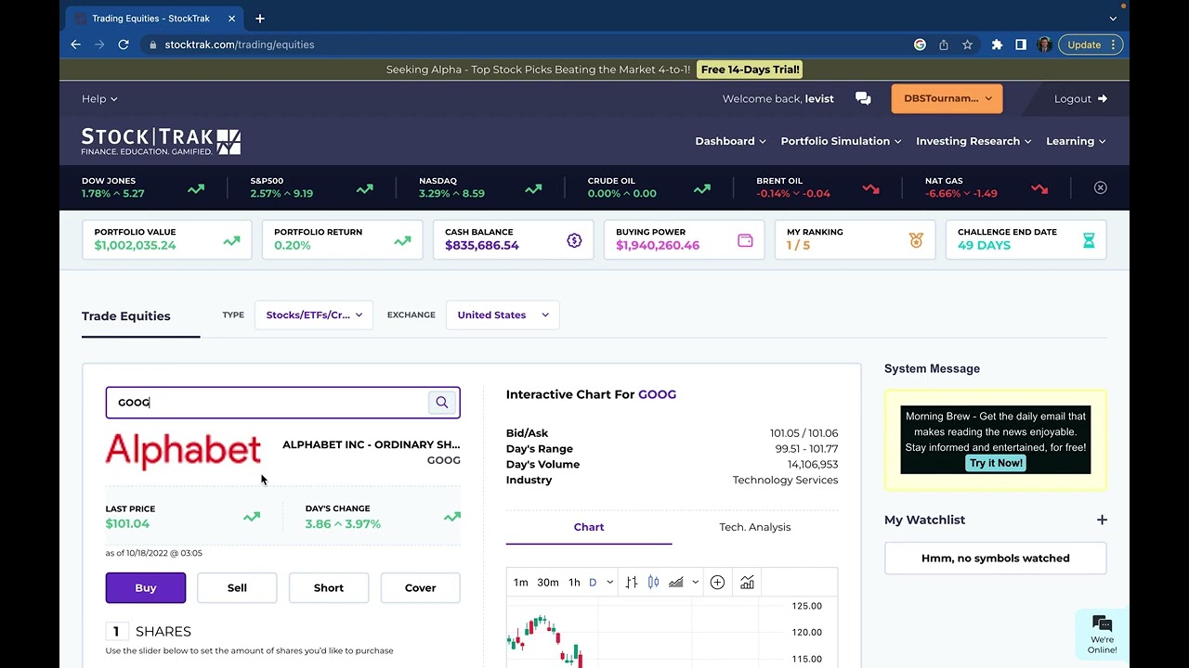Image resolution: width=1189 pixels, height=668 pixels.
Task: Dismiss the market ticker bar with X
Action: (x=1100, y=187)
